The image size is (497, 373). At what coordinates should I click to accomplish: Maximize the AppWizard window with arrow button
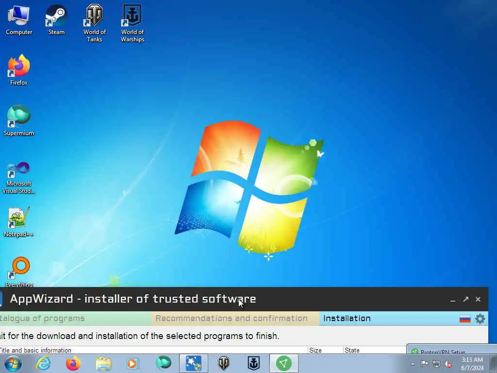465,299
